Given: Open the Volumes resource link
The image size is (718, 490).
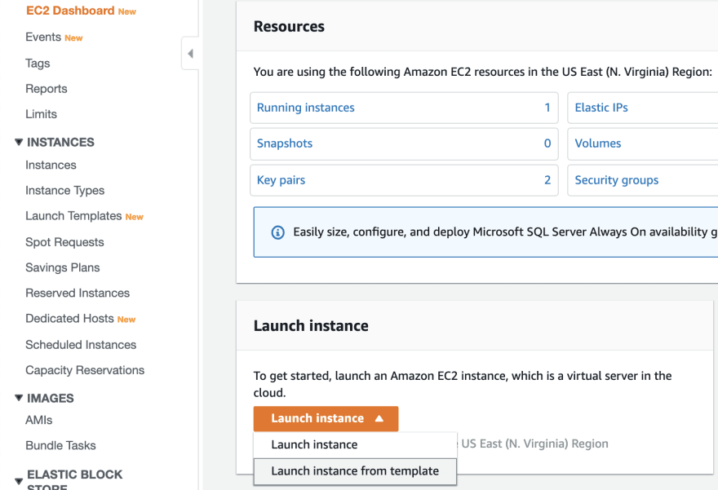Looking at the screenshot, I should coord(598,143).
